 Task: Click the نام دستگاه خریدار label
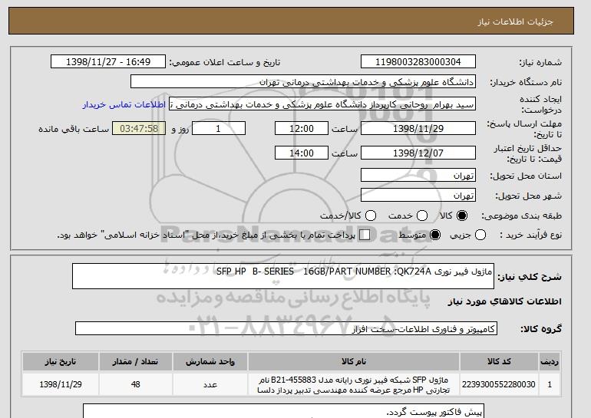tap(526, 82)
